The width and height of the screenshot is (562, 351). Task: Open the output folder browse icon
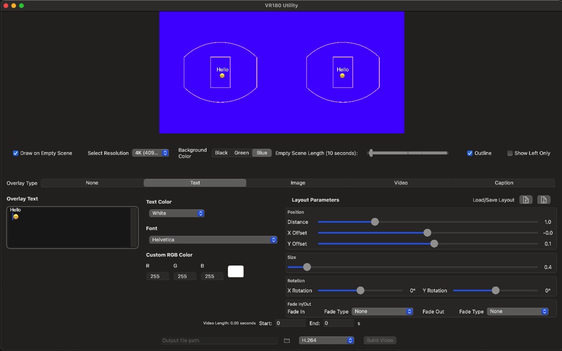pos(287,340)
